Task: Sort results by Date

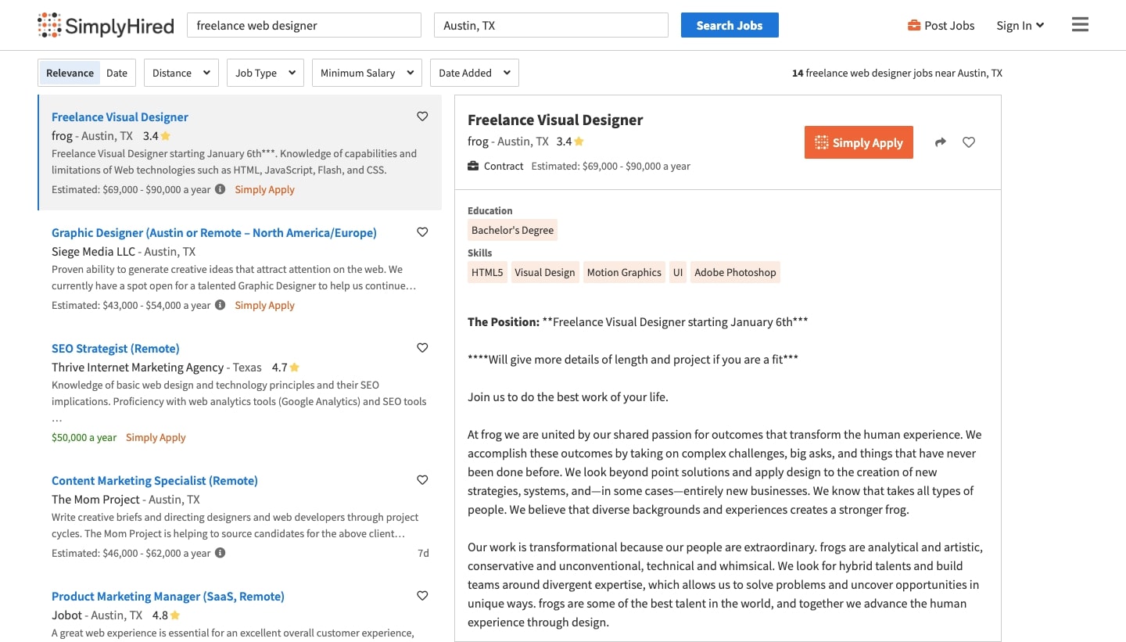Action: [x=117, y=73]
